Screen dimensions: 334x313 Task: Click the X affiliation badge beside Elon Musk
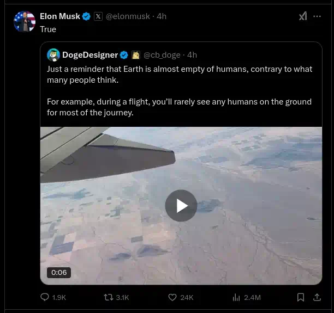click(98, 16)
